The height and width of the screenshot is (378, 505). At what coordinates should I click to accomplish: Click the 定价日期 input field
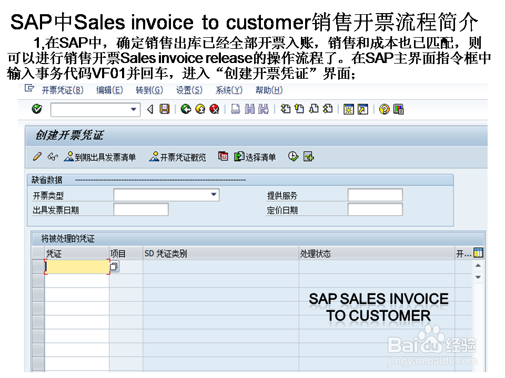pos(375,209)
